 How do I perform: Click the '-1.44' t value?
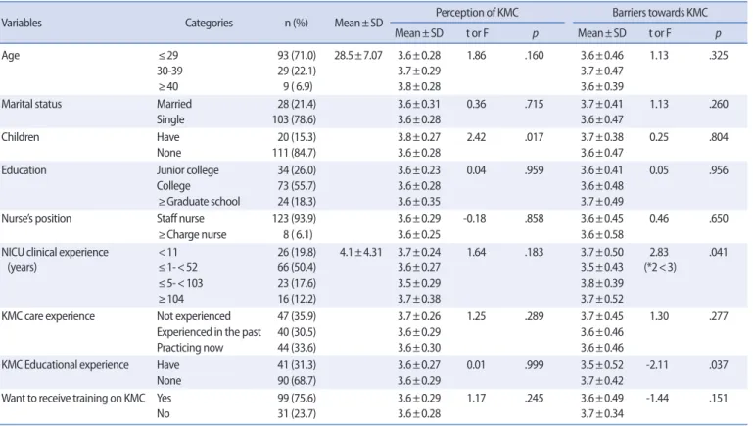[x=657, y=399]
